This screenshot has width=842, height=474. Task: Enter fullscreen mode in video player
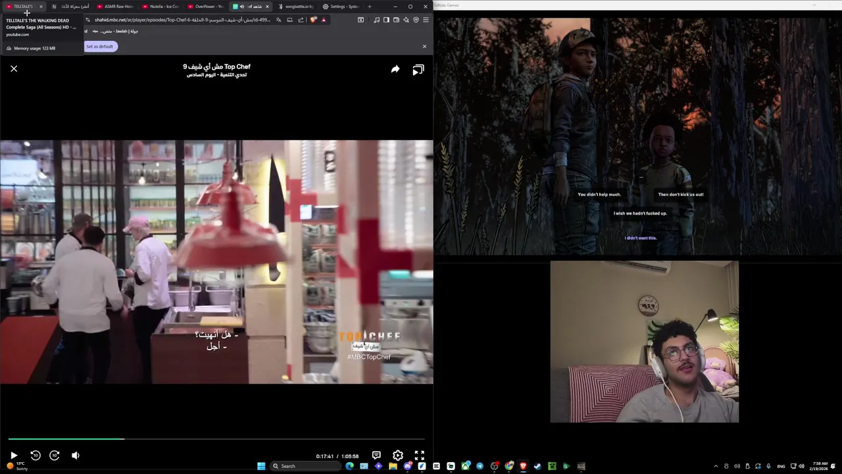coord(419,455)
